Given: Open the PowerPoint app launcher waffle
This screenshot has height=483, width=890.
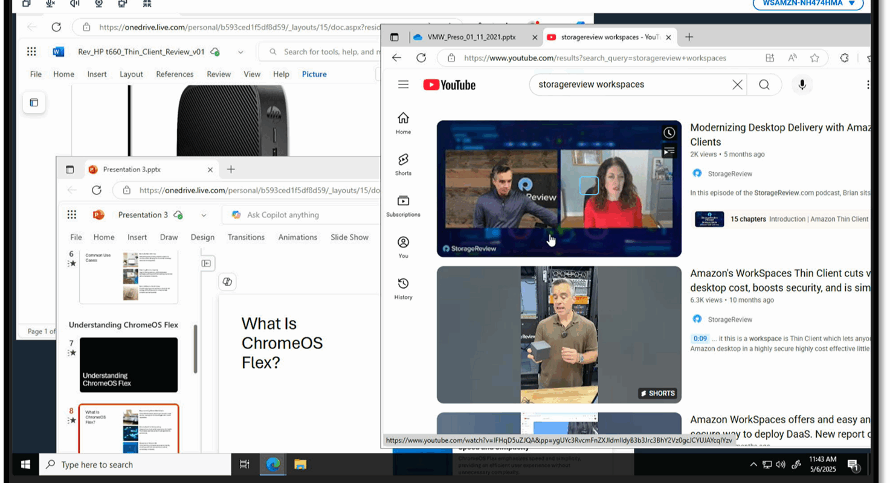Looking at the screenshot, I should [72, 214].
